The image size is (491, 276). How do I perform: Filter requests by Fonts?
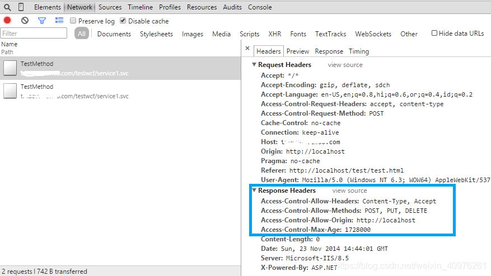point(298,34)
